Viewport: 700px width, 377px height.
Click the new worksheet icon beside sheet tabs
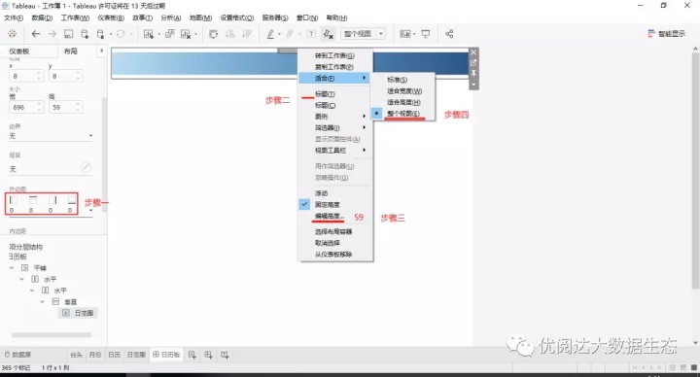point(192,355)
